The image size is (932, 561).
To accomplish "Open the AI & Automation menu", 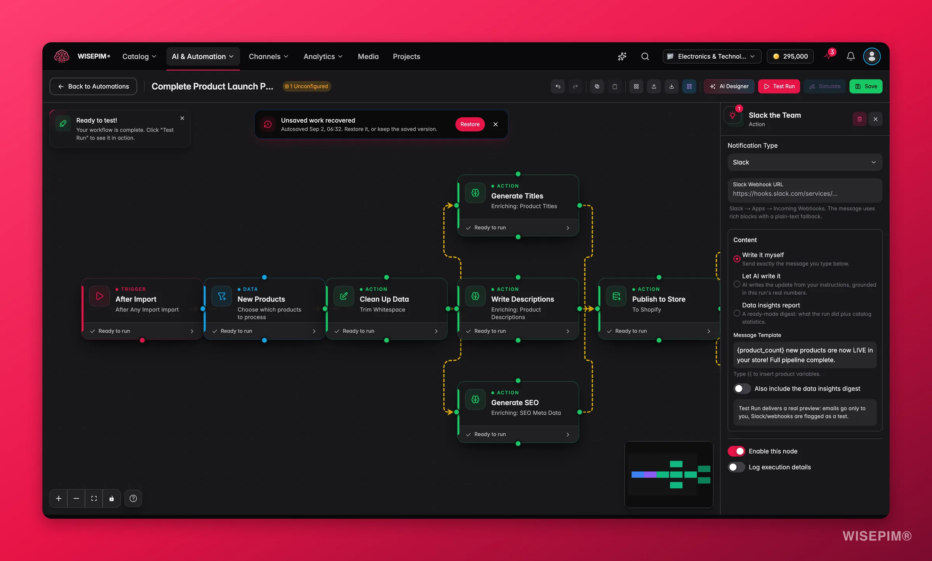I will (x=203, y=57).
